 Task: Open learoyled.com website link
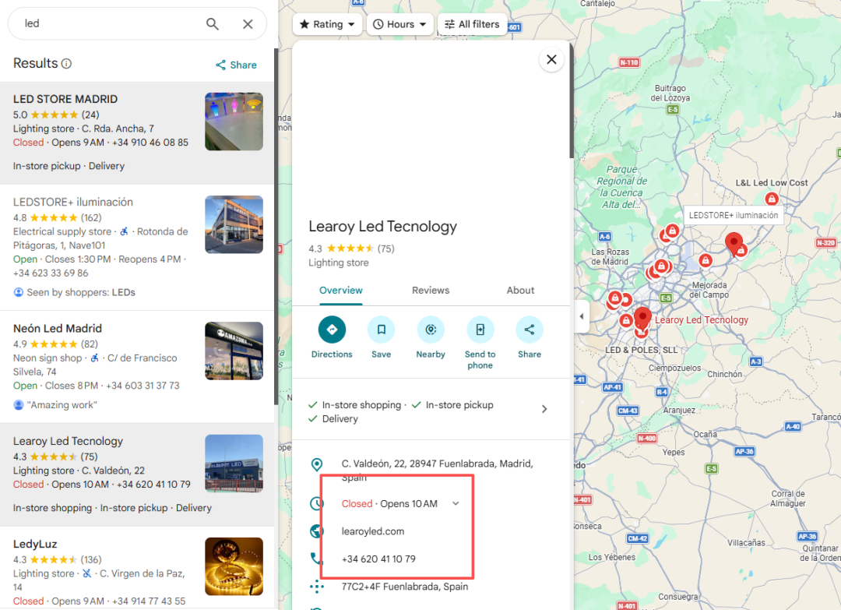373,531
